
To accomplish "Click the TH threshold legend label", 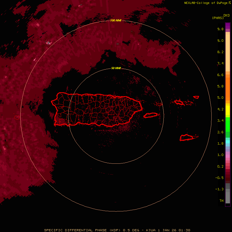I will (221, 201).
